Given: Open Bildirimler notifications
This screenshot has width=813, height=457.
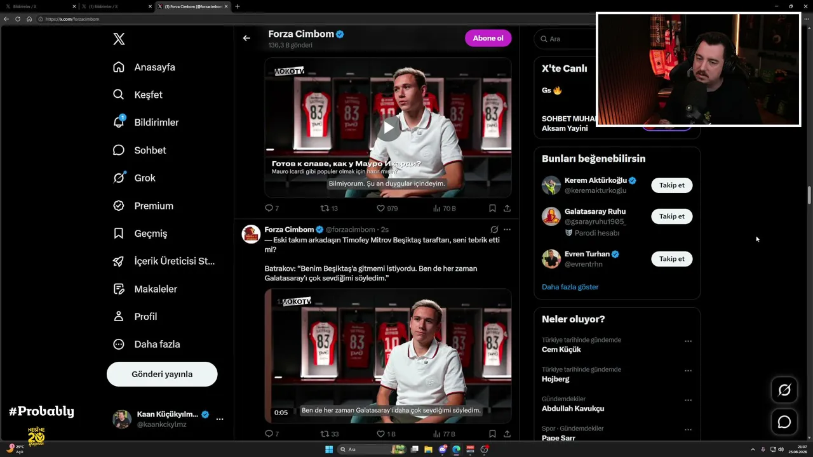Looking at the screenshot, I should pos(145,123).
